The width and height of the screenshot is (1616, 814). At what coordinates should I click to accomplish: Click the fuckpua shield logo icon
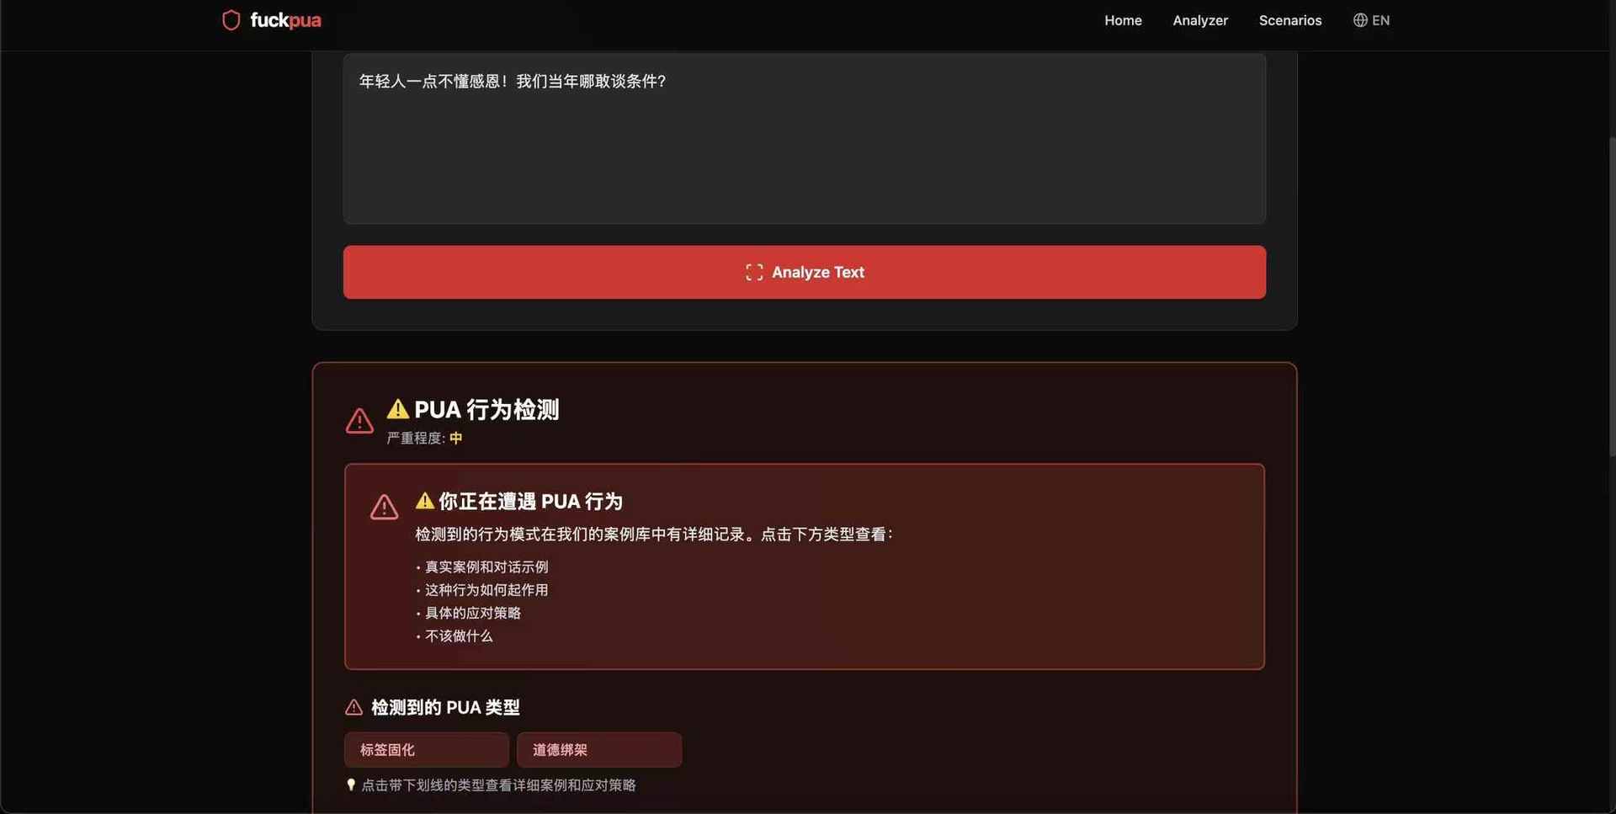[x=231, y=20]
